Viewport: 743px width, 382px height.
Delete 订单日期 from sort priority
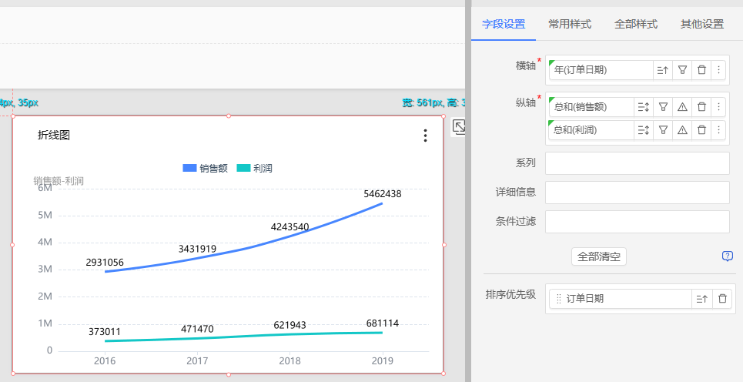[x=721, y=299]
